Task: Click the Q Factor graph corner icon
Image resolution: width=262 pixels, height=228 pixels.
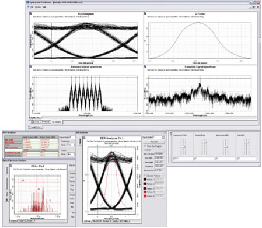Action: [x=145, y=13]
